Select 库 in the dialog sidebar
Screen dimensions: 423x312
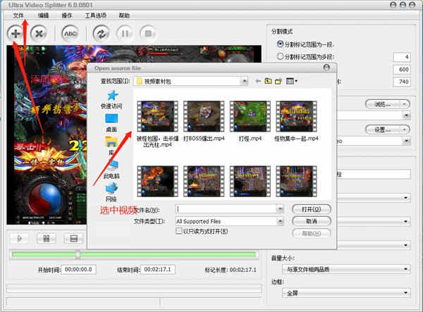(111, 146)
